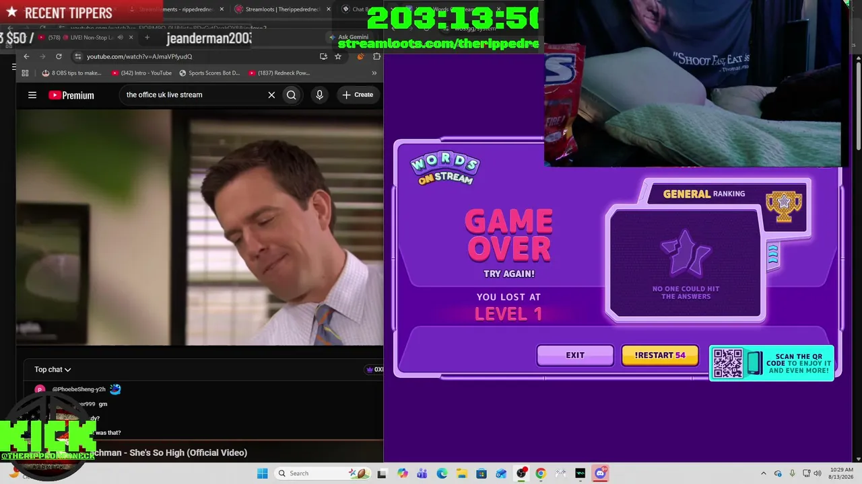Screen dimensions: 862x484
Task: Open the General Ranking trophy icon
Action: 784,206
